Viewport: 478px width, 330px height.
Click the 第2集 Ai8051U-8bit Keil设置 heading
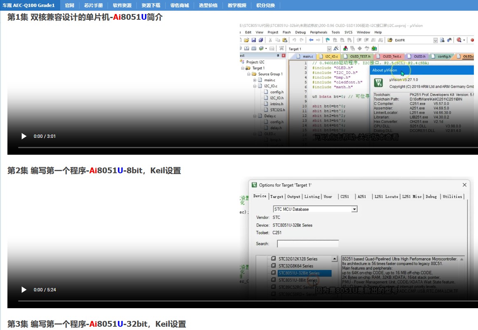point(94,170)
